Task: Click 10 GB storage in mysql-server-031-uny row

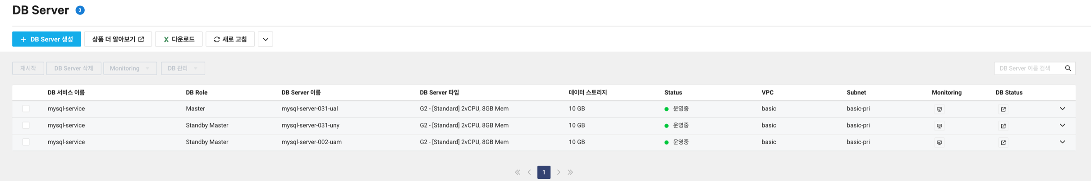Action: (x=577, y=125)
